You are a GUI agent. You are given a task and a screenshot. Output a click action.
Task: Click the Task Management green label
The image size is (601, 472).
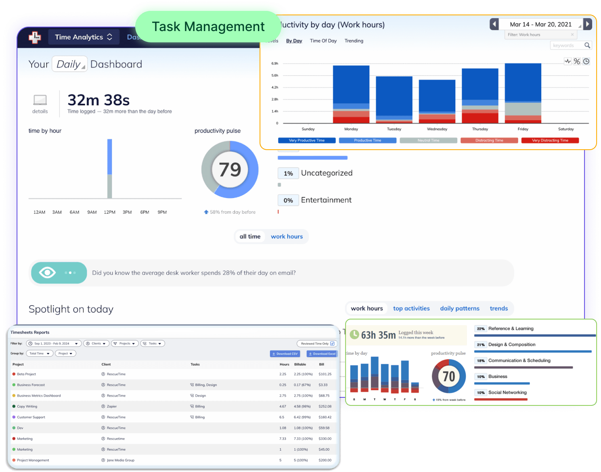pyautogui.click(x=208, y=27)
